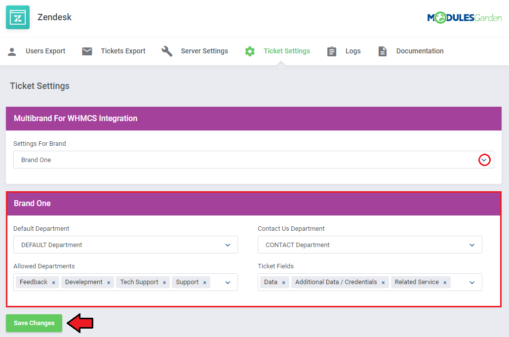Open the DEFAULT Department combo box

click(x=125, y=245)
